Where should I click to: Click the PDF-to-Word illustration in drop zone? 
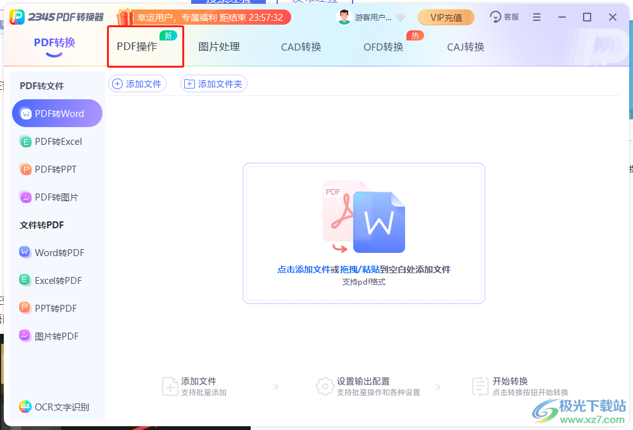pyautogui.click(x=364, y=217)
